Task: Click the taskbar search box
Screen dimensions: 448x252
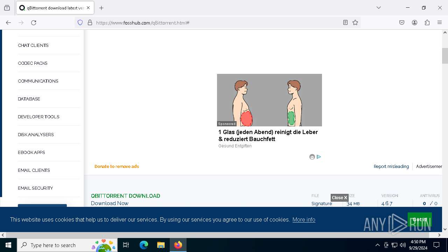Action: click(x=67, y=245)
